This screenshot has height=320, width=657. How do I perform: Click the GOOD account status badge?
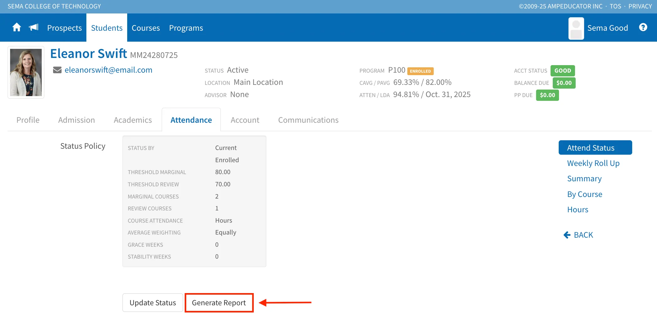pyautogui.click(x=562, y=70)
